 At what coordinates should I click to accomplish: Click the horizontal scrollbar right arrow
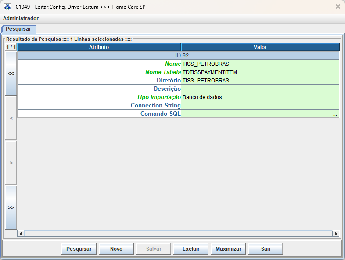tap(336, 234)
